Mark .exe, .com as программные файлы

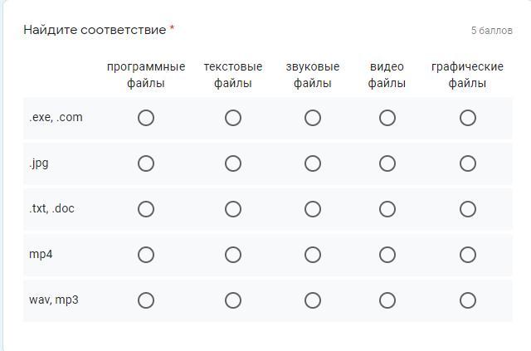[146, 118]
